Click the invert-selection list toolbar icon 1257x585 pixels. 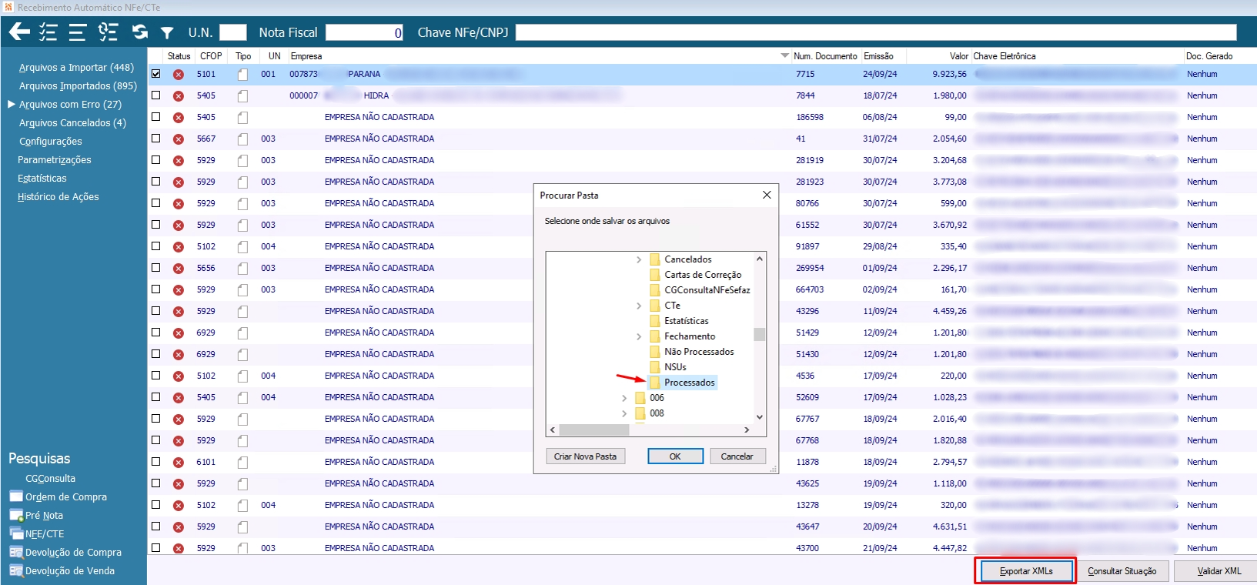tap(108, 32)
